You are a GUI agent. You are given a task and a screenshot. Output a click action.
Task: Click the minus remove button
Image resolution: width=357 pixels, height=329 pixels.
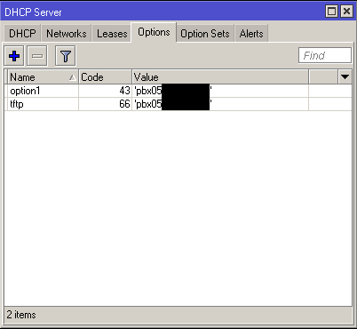pos(37,56)
